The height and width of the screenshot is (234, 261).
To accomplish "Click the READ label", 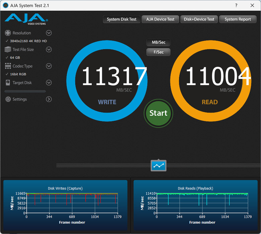I will (210, 102).
